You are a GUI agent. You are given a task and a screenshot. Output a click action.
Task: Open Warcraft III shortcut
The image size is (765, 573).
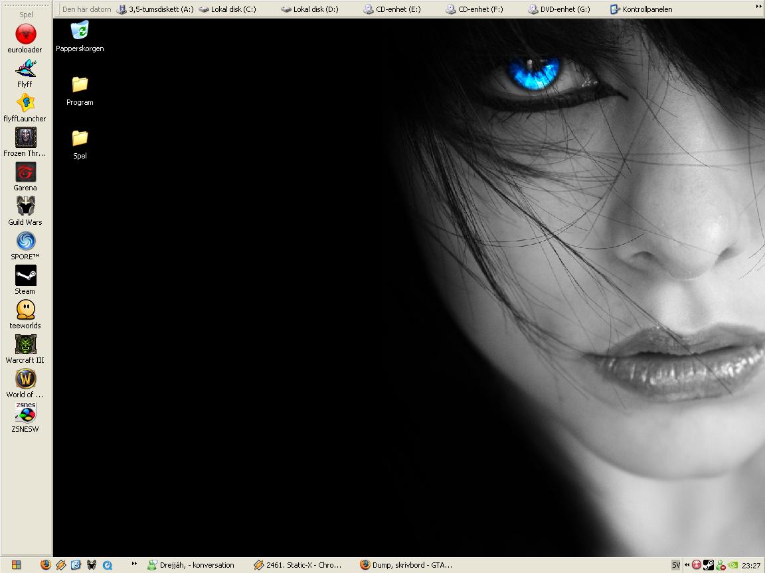(25, 350)
